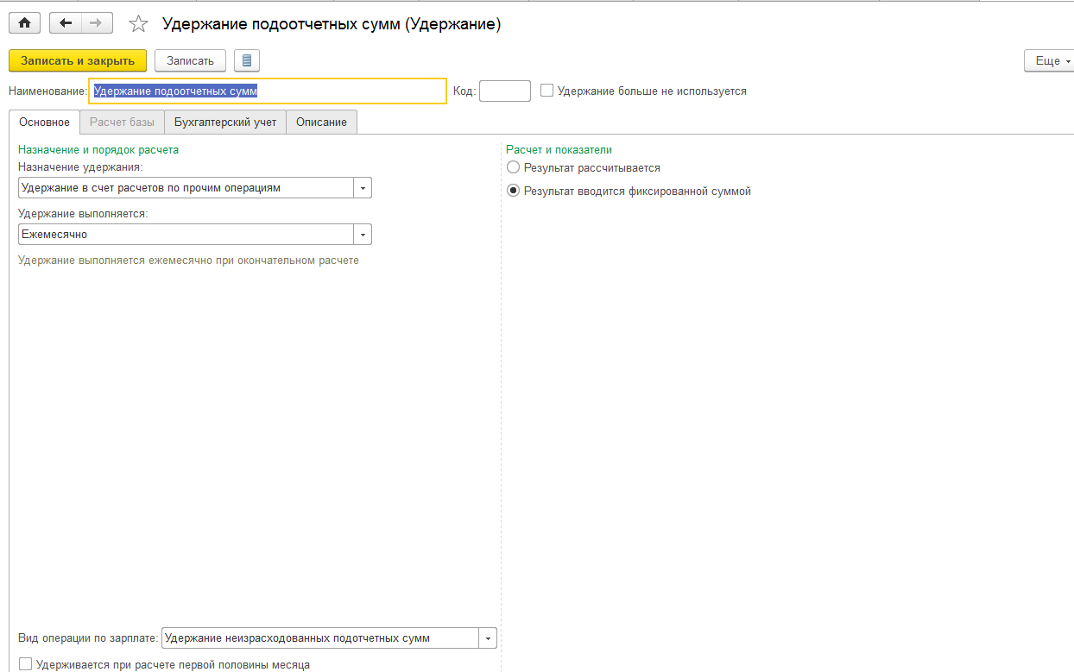Navigate back with the left arrow

click(x=66, y=23)
